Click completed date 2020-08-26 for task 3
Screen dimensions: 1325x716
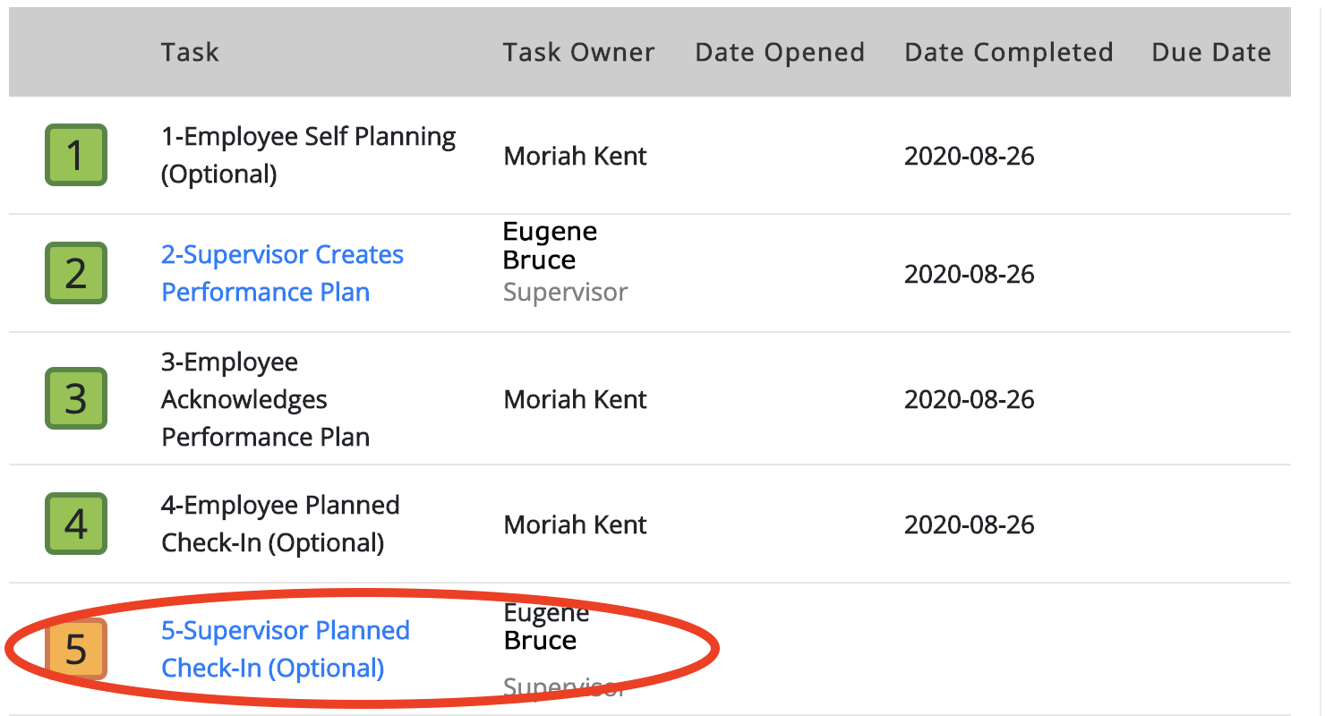(x=970, y=399)
